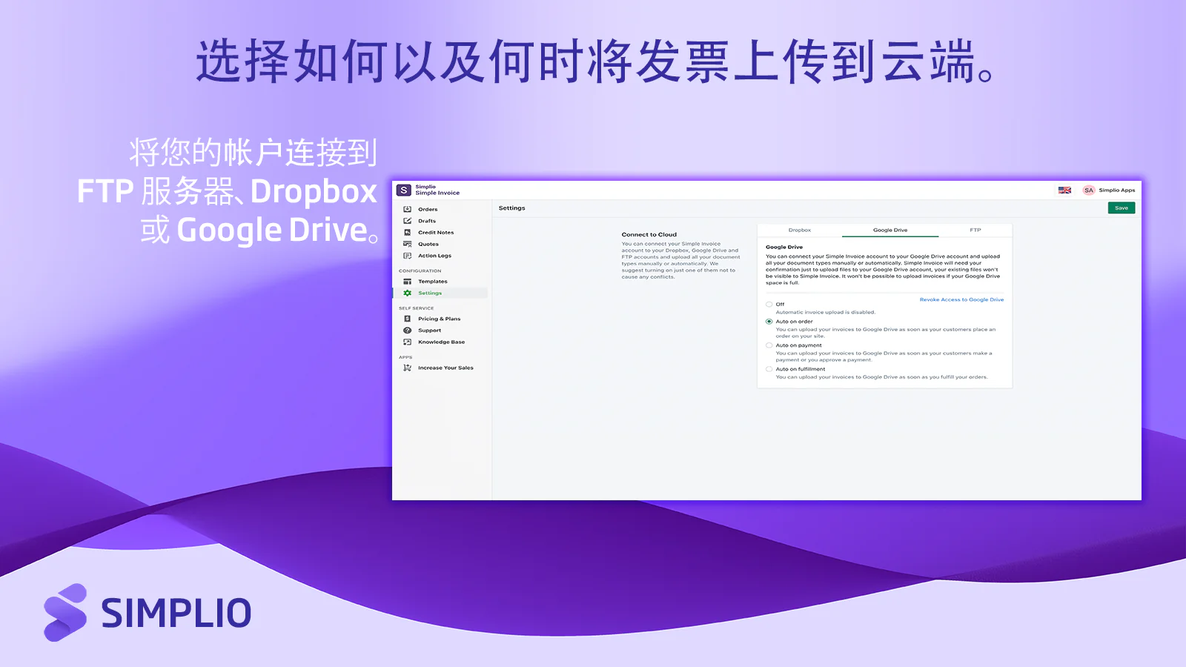
Task: Switch to the FTP tab
Action: pos(975,230)
